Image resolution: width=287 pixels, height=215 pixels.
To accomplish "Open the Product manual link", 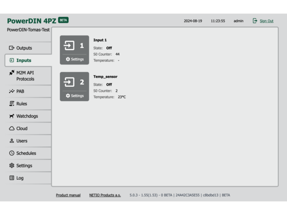I will pos(68,195).
